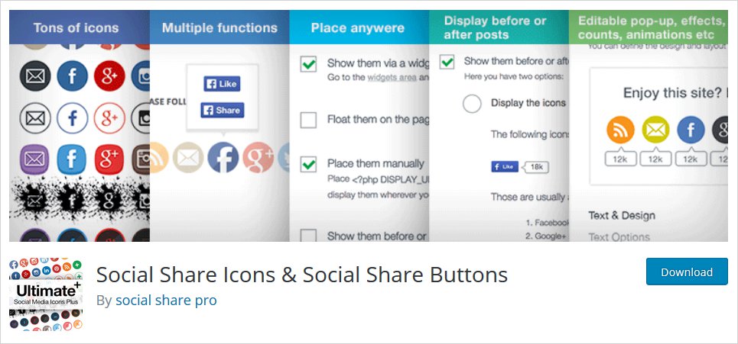738x344 pixels.
Task: Click the 'Social Share Icons & Social Share Buttons' title
Action: tap(302, 274)
